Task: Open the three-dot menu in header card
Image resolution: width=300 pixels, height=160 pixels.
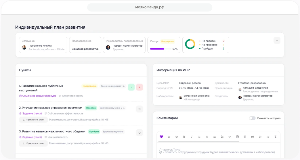Action: point(277,40)
